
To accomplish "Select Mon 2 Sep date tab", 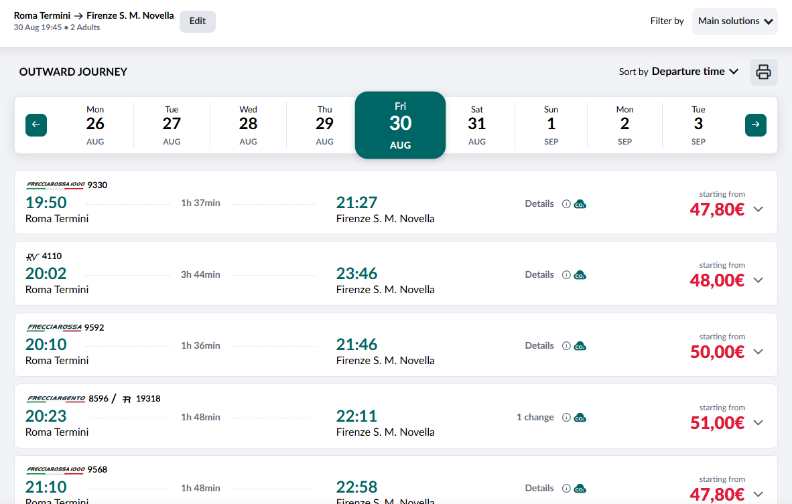I will pyautogui.click(x=624, y=125).
